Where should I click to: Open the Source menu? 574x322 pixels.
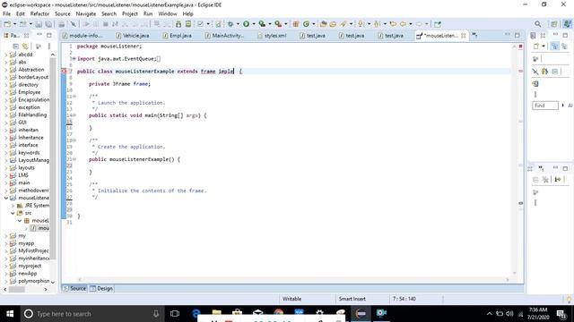63,14
